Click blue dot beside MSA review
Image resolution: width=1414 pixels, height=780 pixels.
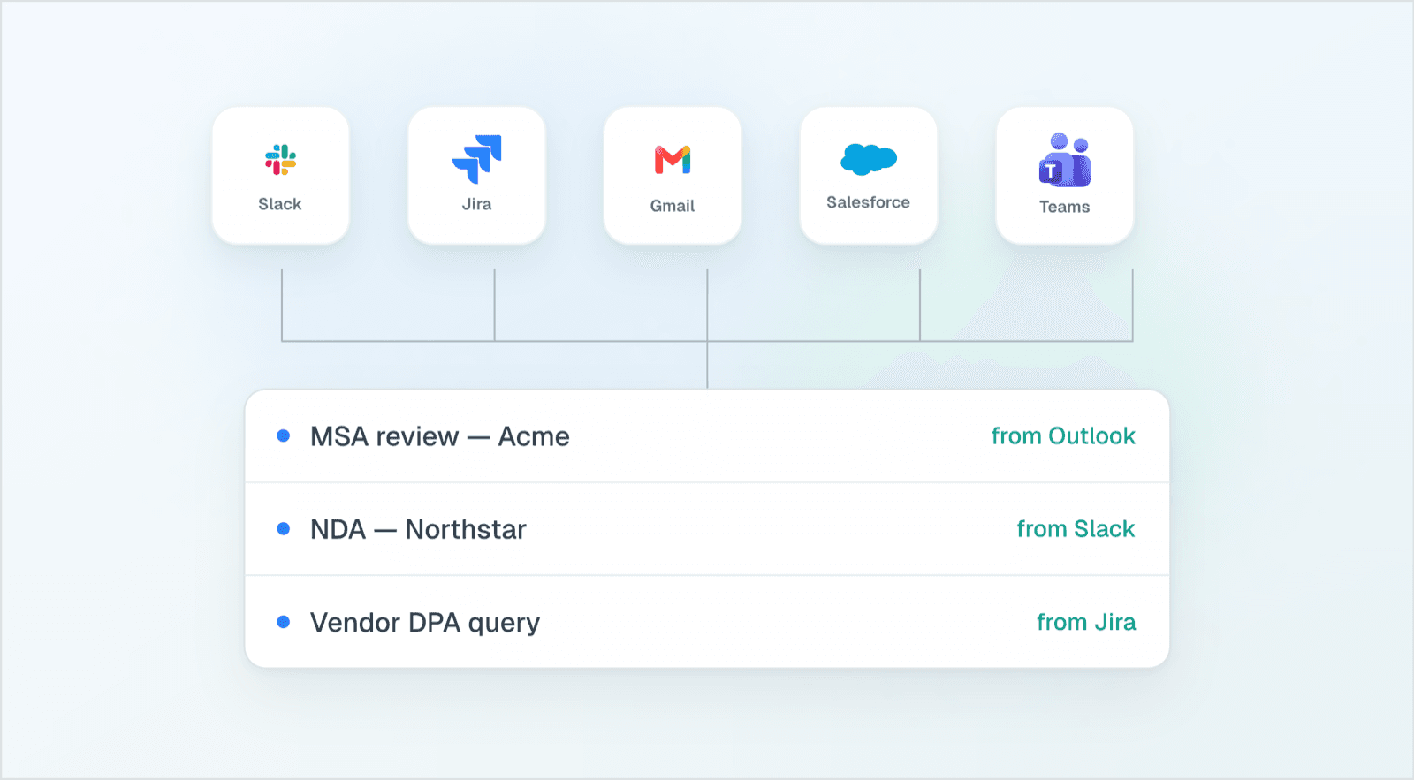(284, 435)
